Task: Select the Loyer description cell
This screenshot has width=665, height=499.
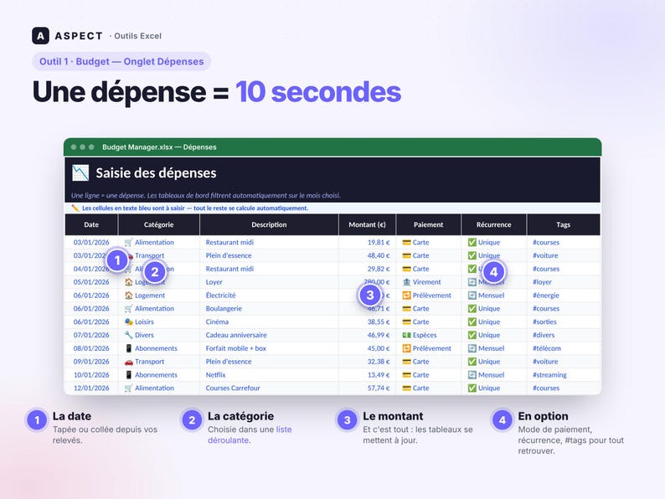Action: click(x=269, y=282)
